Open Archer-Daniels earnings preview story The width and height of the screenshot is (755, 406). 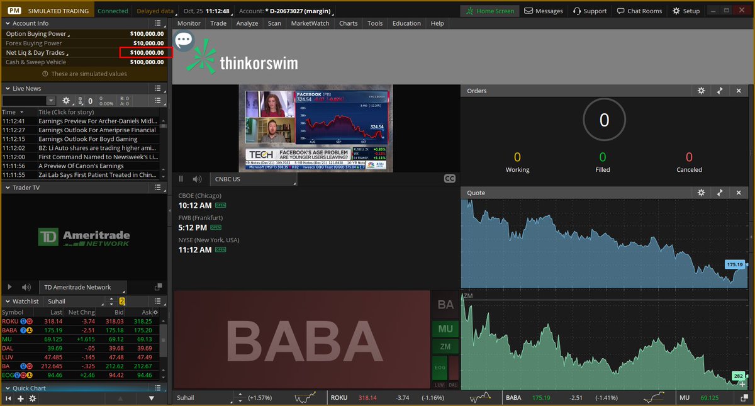(98, 121)
